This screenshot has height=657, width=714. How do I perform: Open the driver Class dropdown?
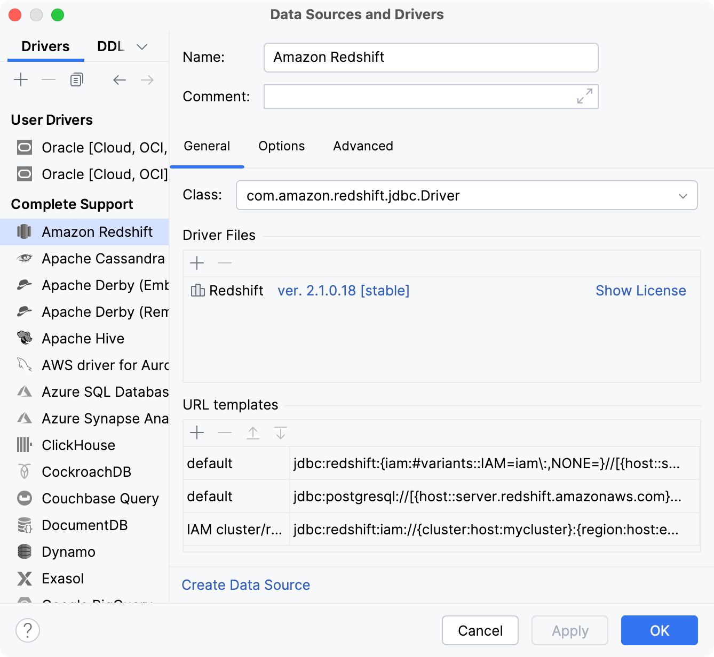pyautogui.click(x=683, y=196)
